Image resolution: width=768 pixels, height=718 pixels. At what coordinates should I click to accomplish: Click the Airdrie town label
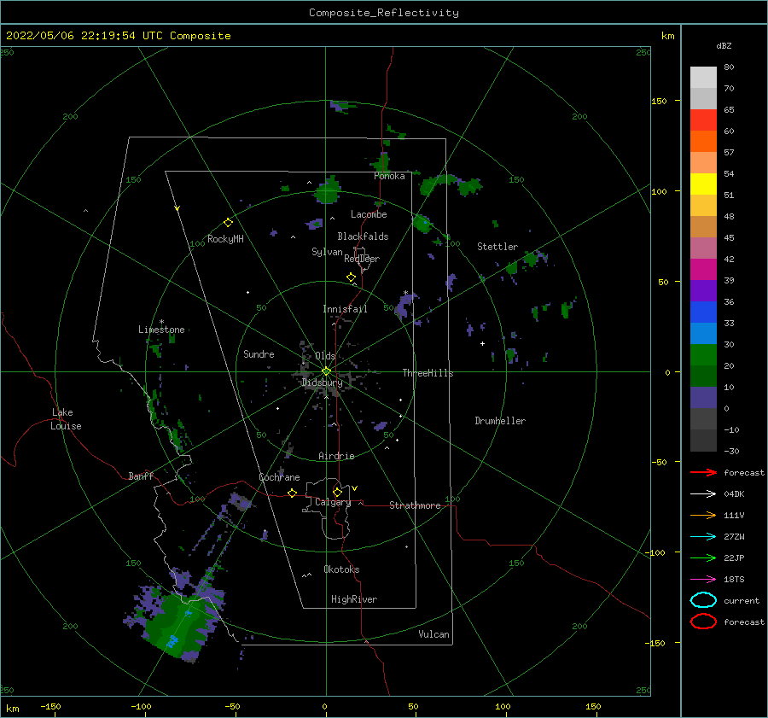336,456
